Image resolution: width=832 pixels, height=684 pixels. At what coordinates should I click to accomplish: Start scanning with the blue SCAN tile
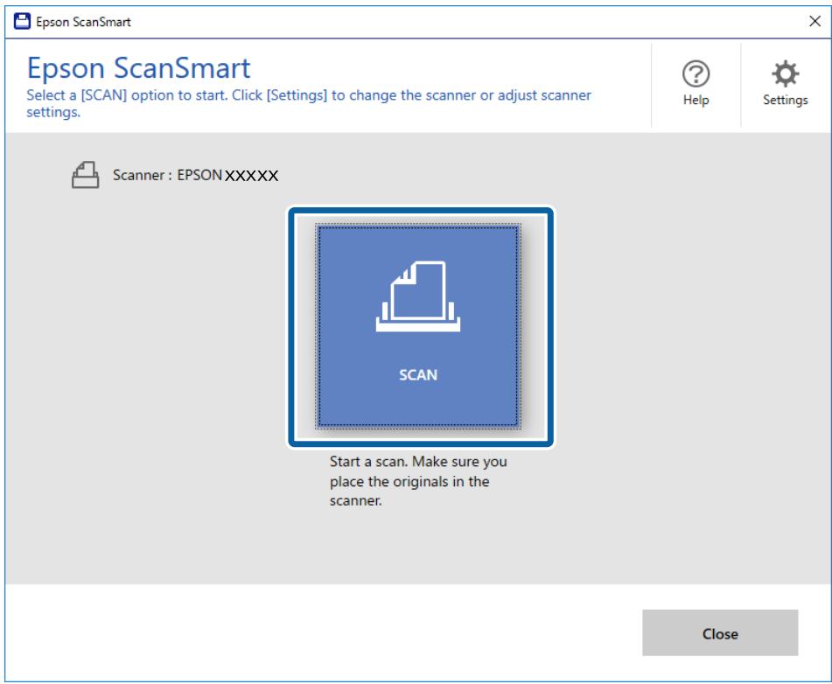point(418,325)
